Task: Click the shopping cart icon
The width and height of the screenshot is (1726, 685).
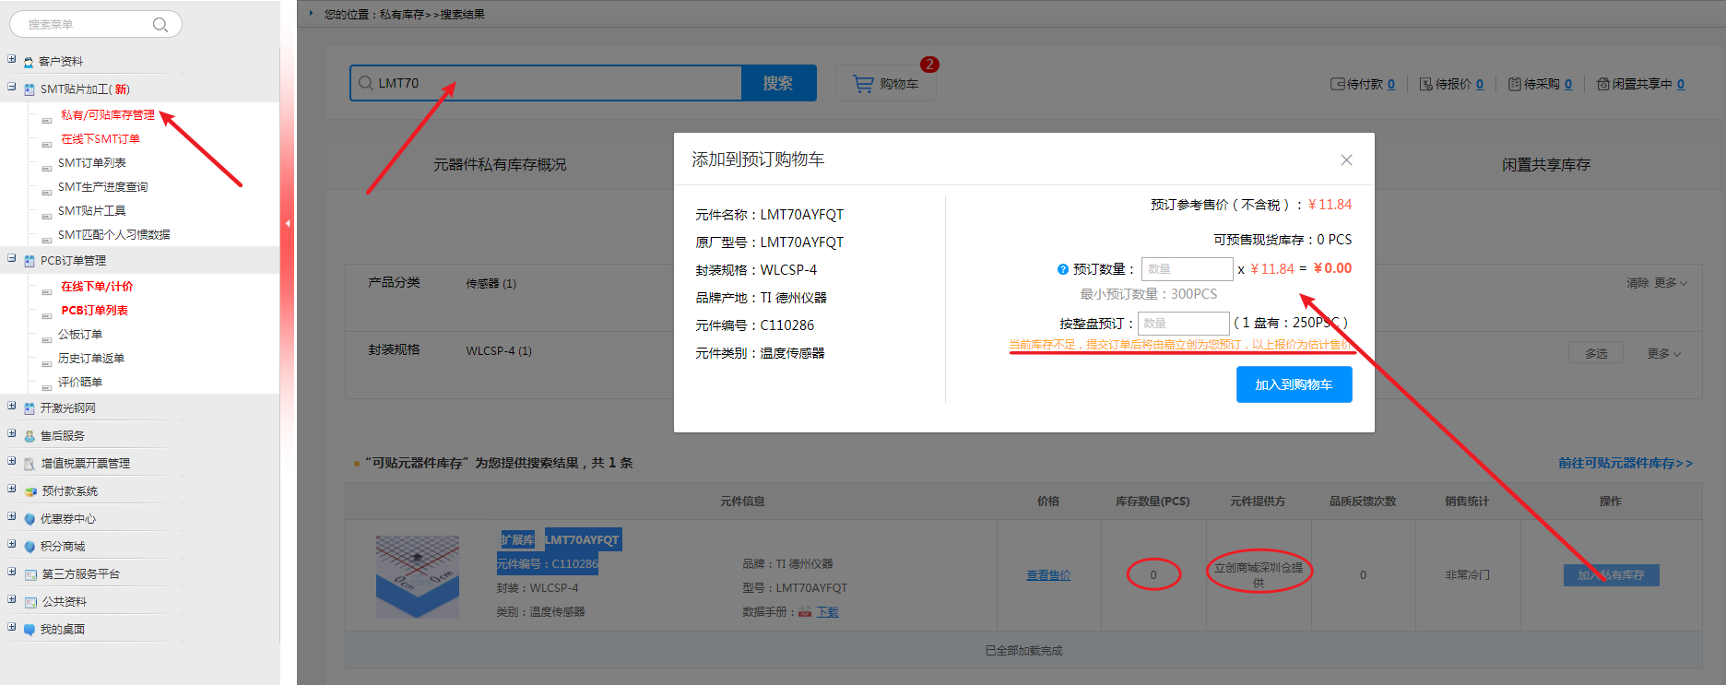Action: (x=863, y=84)
